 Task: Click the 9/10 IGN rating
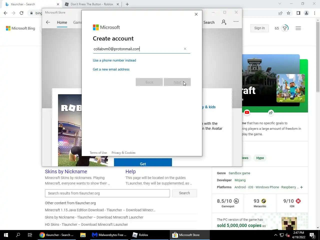(x=292, y=203)
